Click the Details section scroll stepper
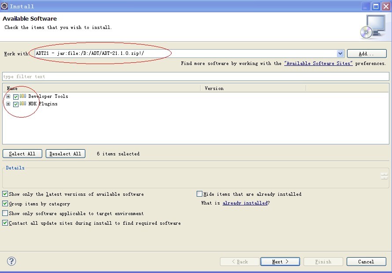The image size is (392, 273). [x=384, y=176]
